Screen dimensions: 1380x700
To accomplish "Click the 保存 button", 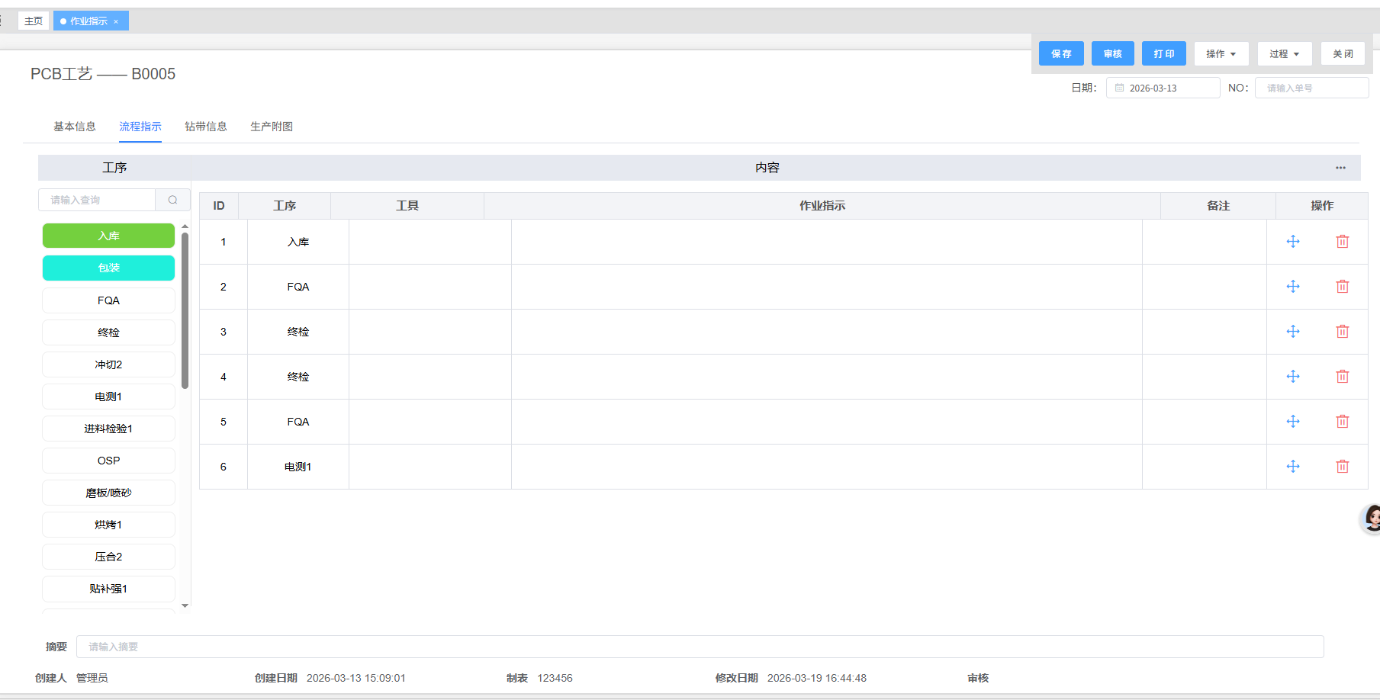I will point(1060,54).
